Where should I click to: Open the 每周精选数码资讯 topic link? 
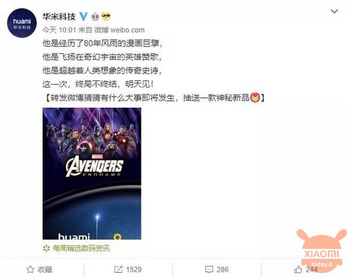click(x=81, y=248)
